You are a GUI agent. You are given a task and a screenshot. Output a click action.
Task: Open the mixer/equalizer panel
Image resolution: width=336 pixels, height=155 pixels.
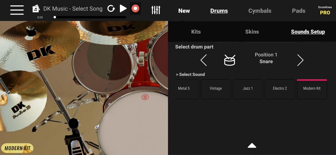156,10
